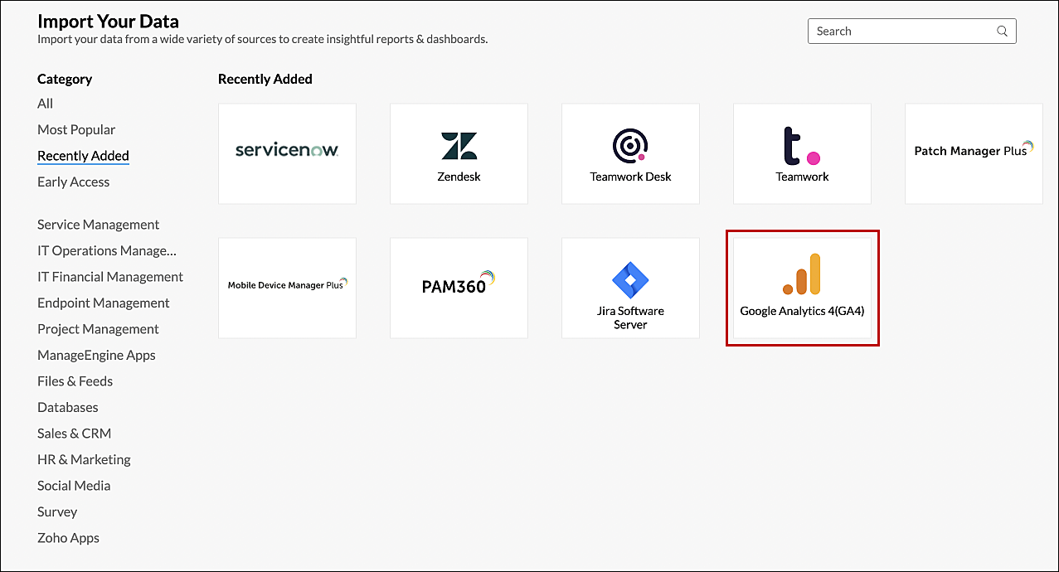Switch to Most Popular category
The image size is (1059, 572).
(x=76, y=129)
